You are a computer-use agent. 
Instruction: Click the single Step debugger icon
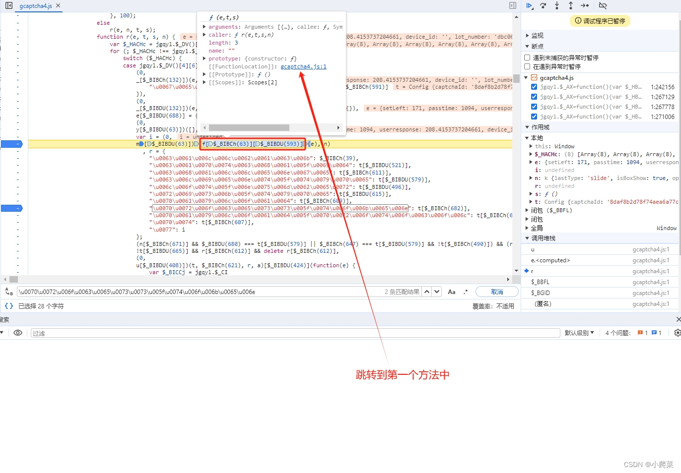pyautogui.click(x=585, y=5)
